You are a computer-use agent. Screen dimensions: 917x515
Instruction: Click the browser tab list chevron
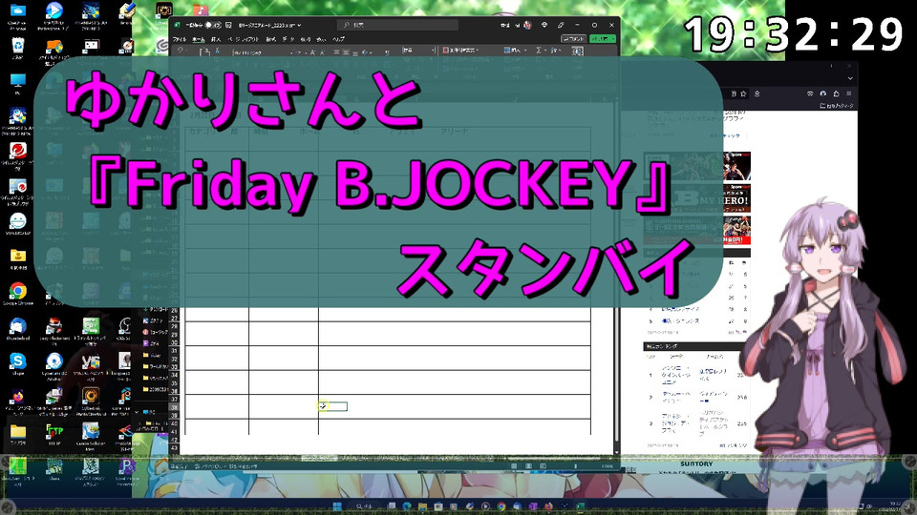[x=850, y=78]
